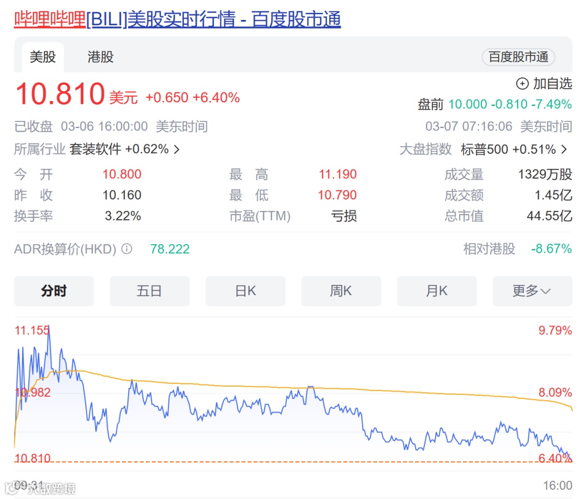Select the 五日 chart tab
The image size is (581, 499).
[150, 291]
